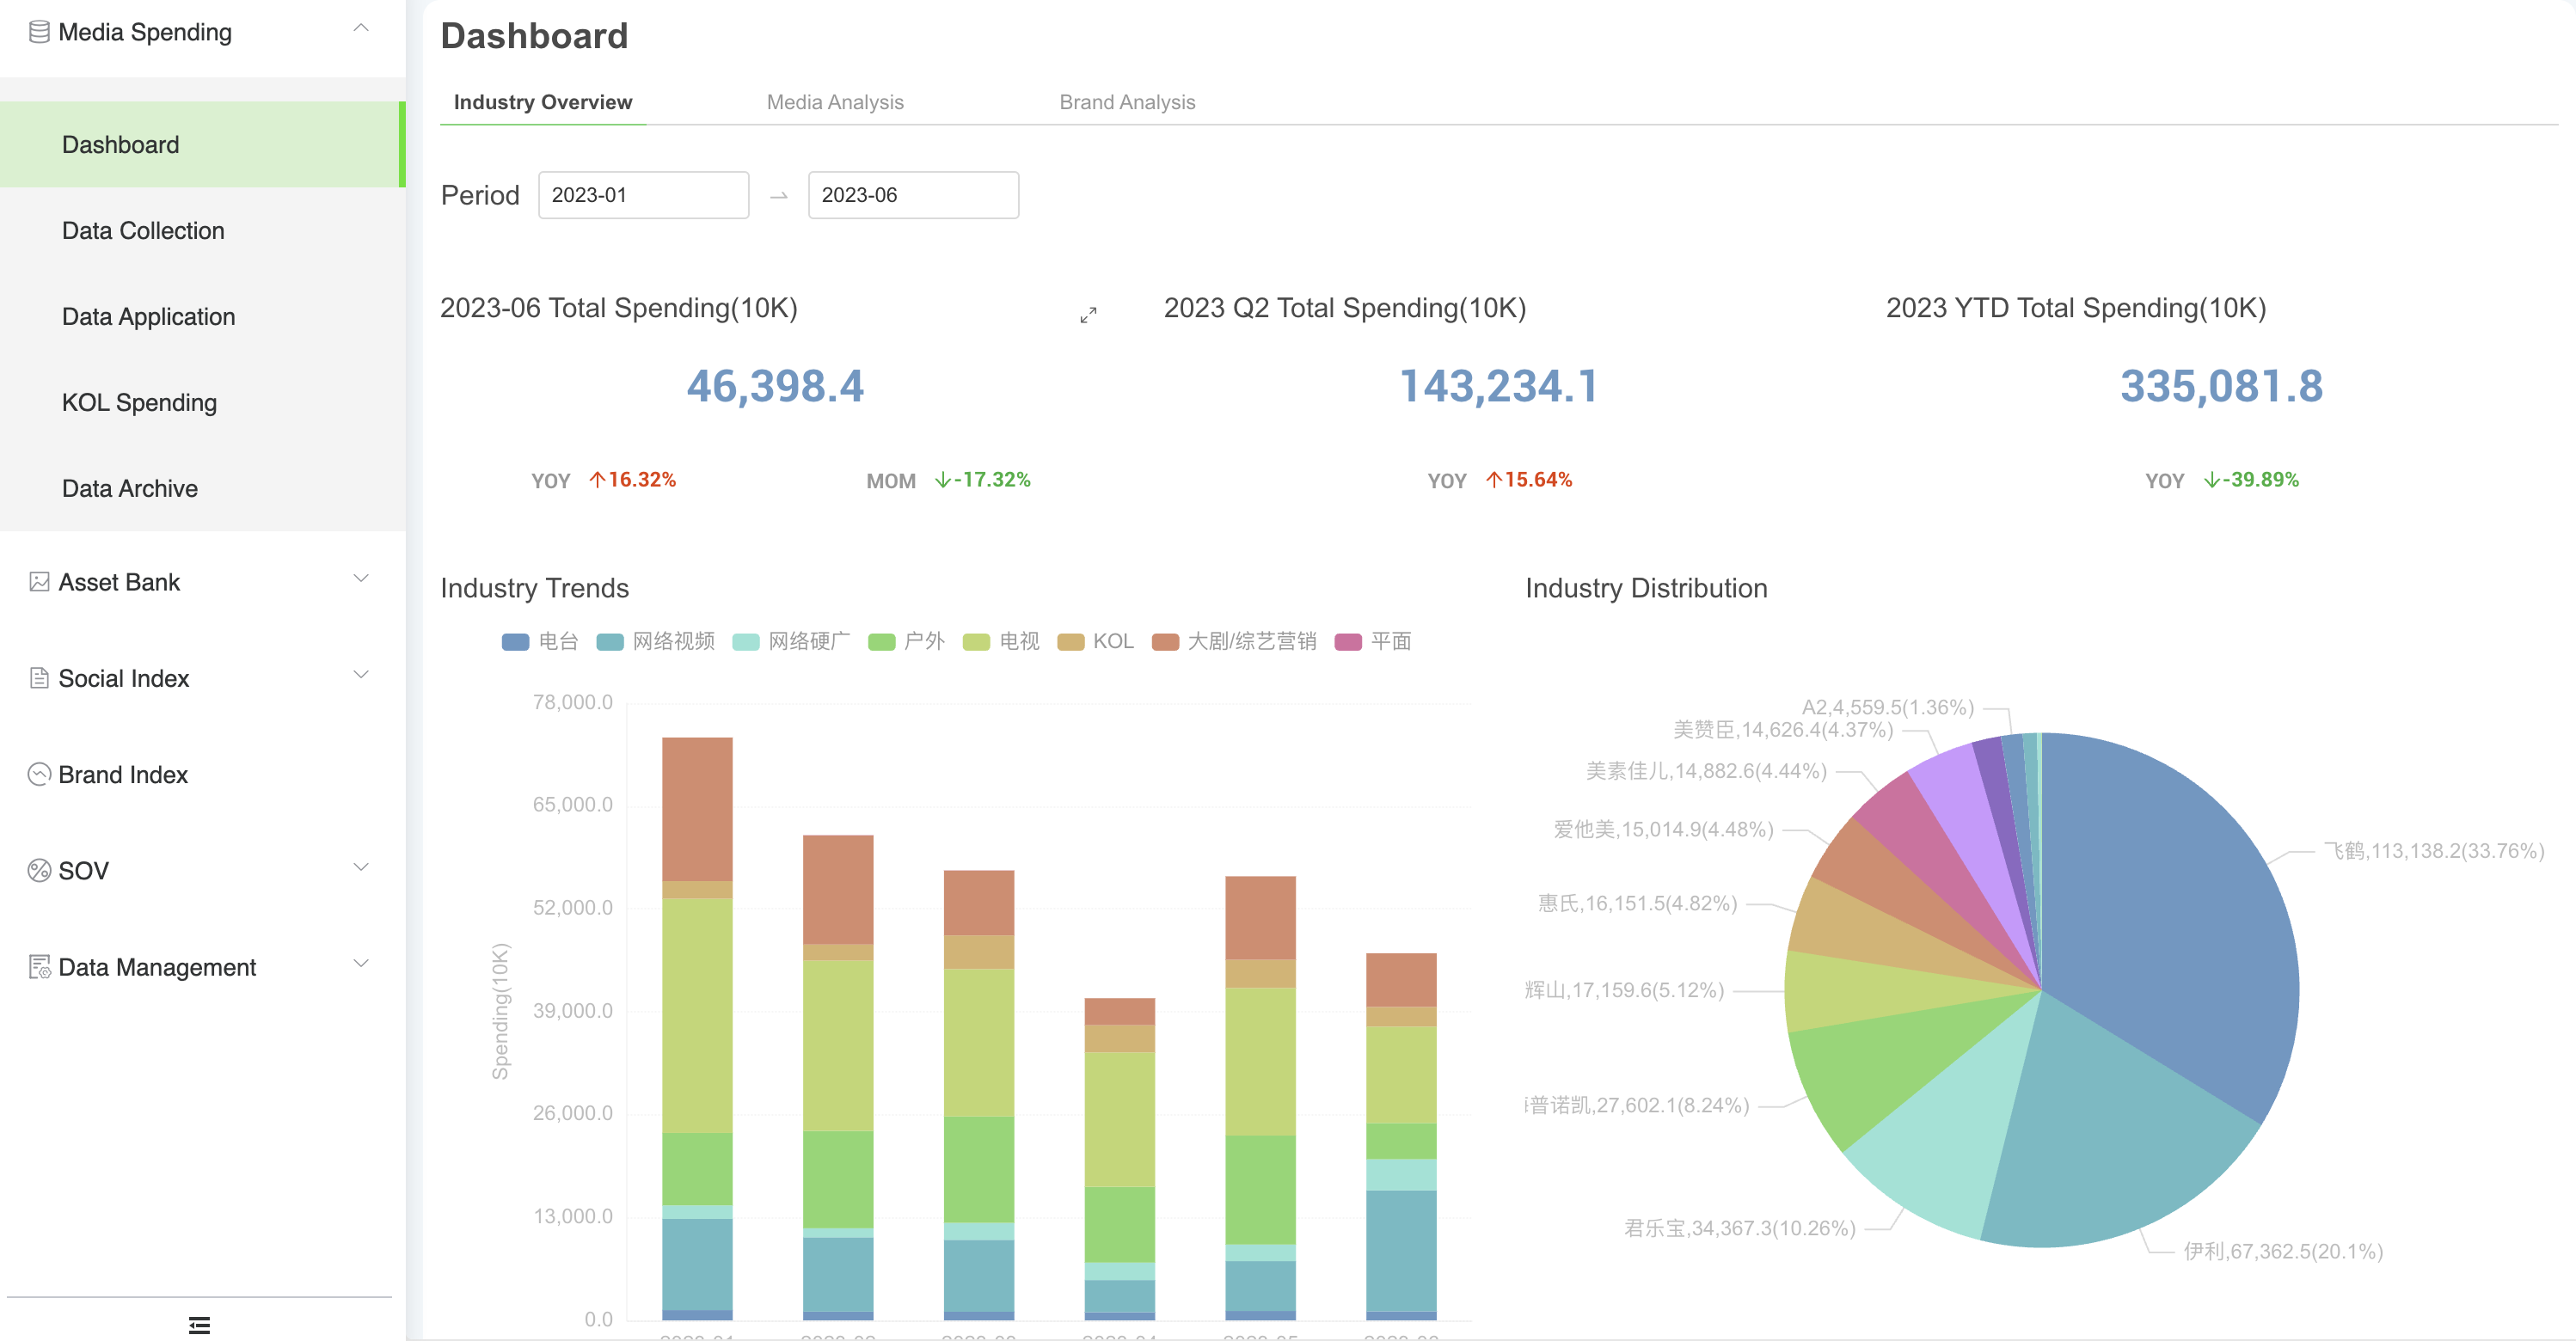The image size is (2576, 1341).
Task: Expand the SOV menu chevron
Action: tap(361, 867)
